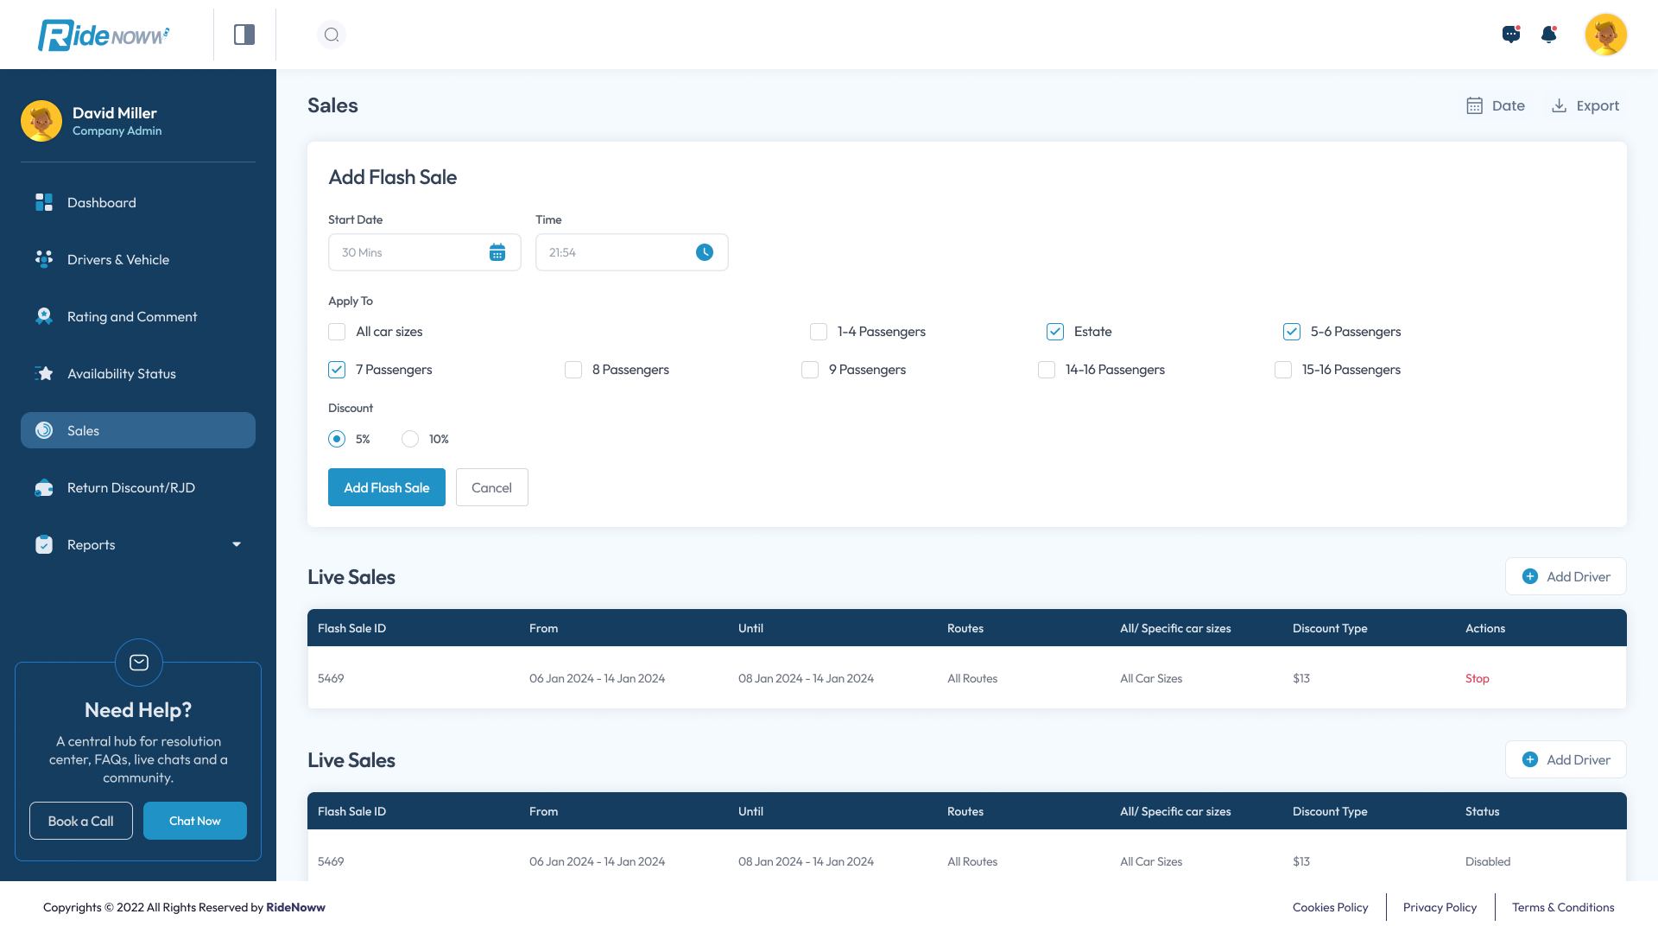Click the Date filter button

tap(1497, 105)
